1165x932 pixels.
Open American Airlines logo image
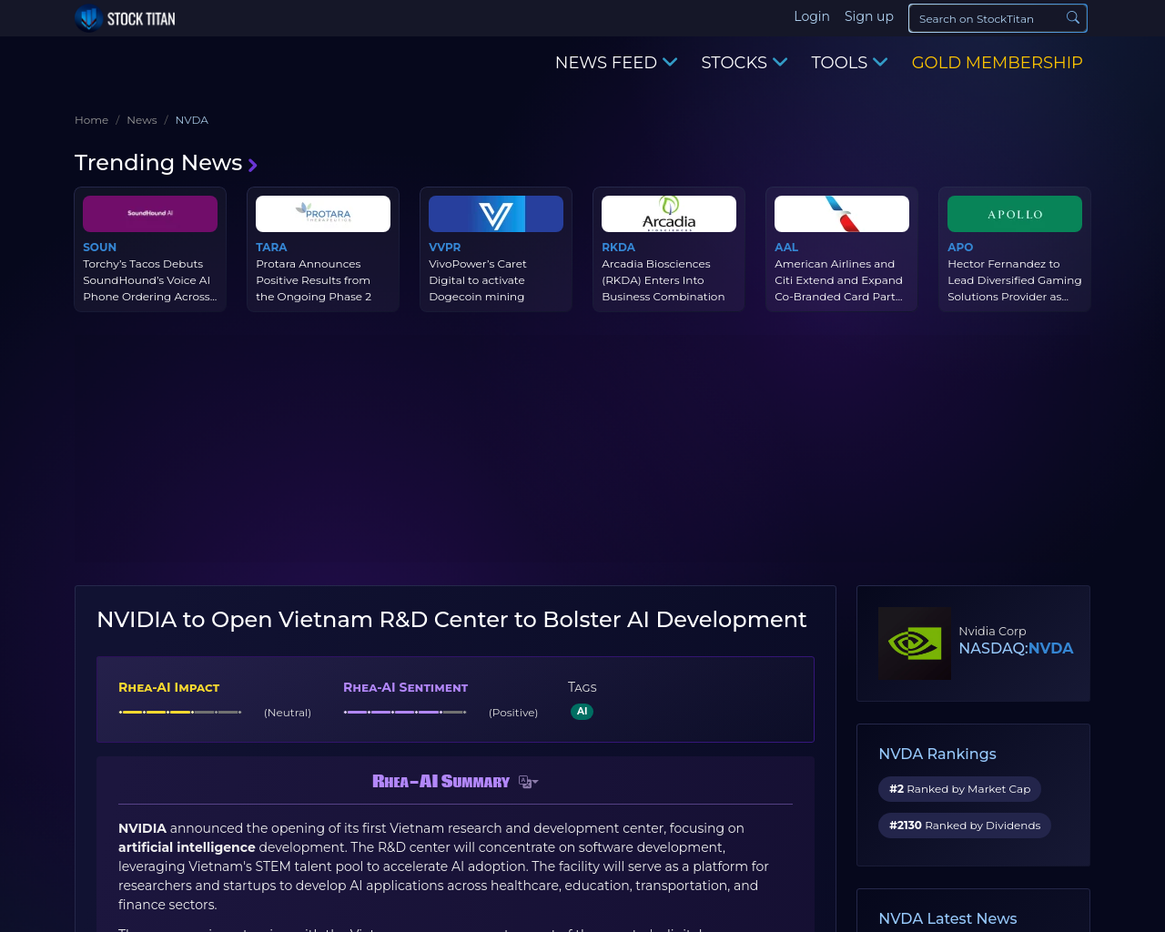tap(842, 214)
